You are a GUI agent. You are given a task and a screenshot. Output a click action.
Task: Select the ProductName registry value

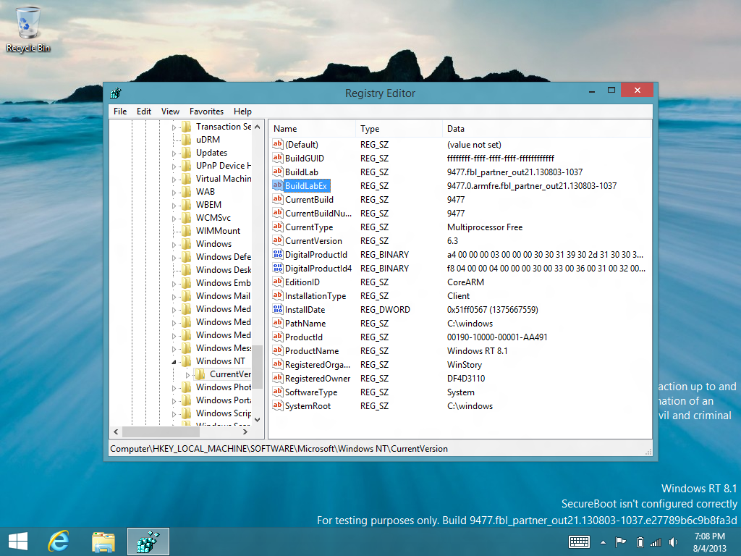click(x=312, y=351)
